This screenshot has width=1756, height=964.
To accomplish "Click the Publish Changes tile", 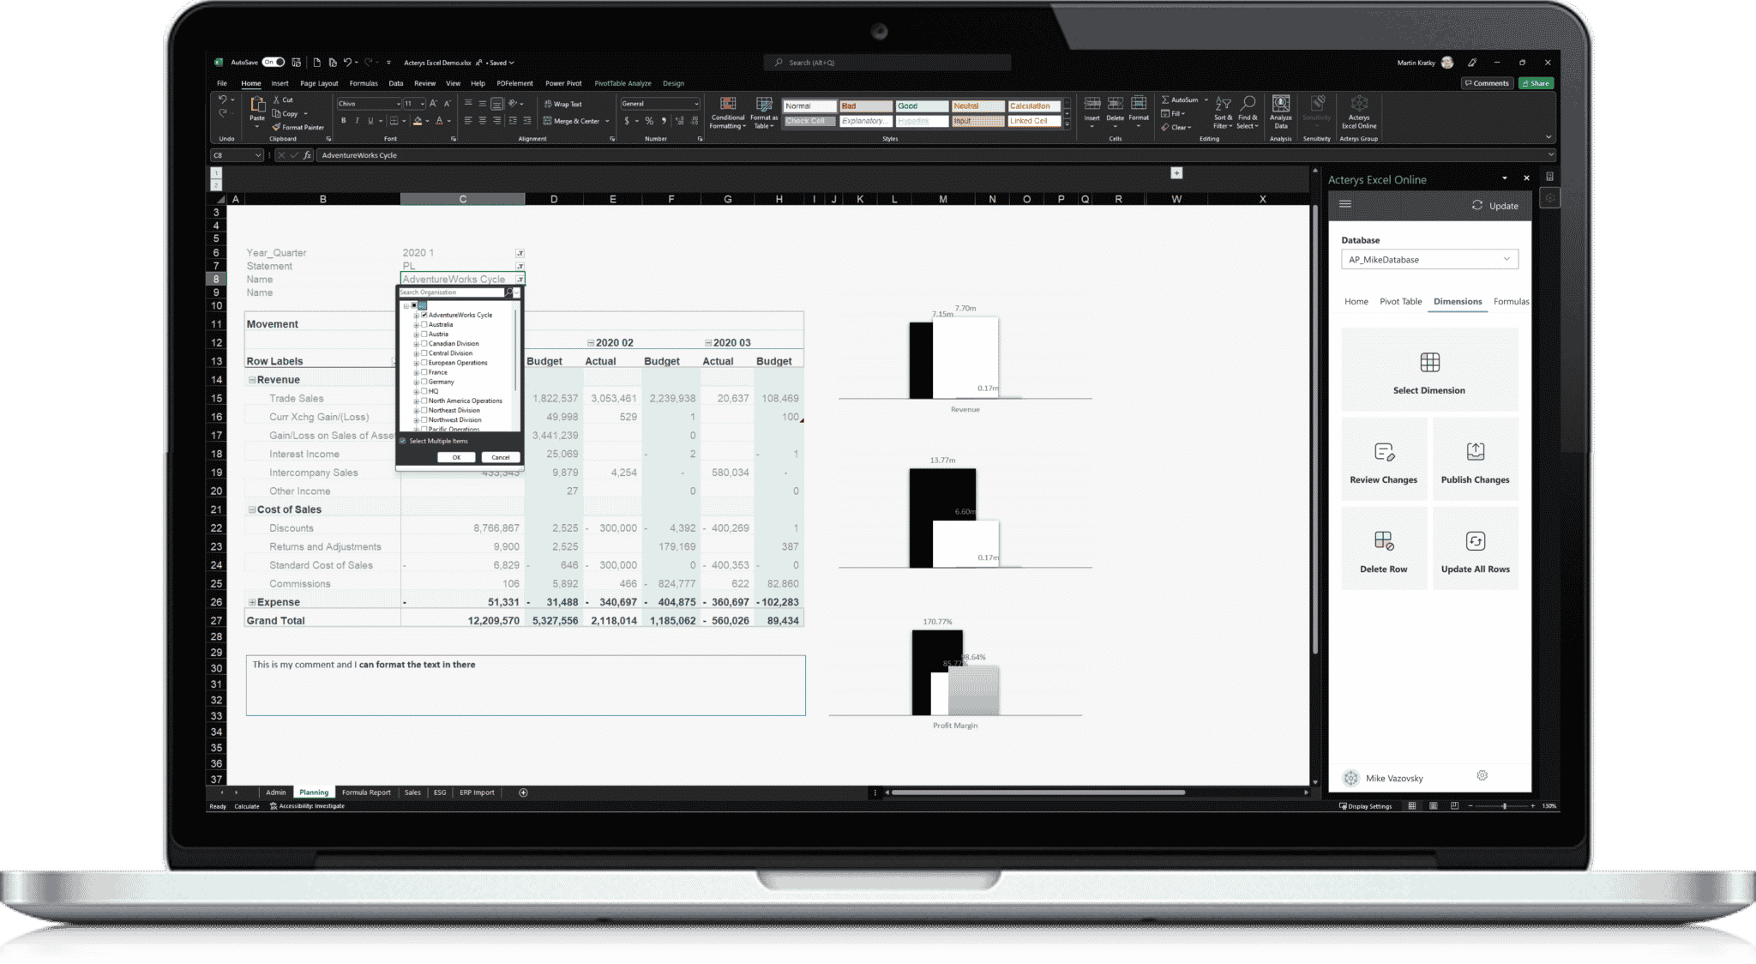I will (1475, 461).
